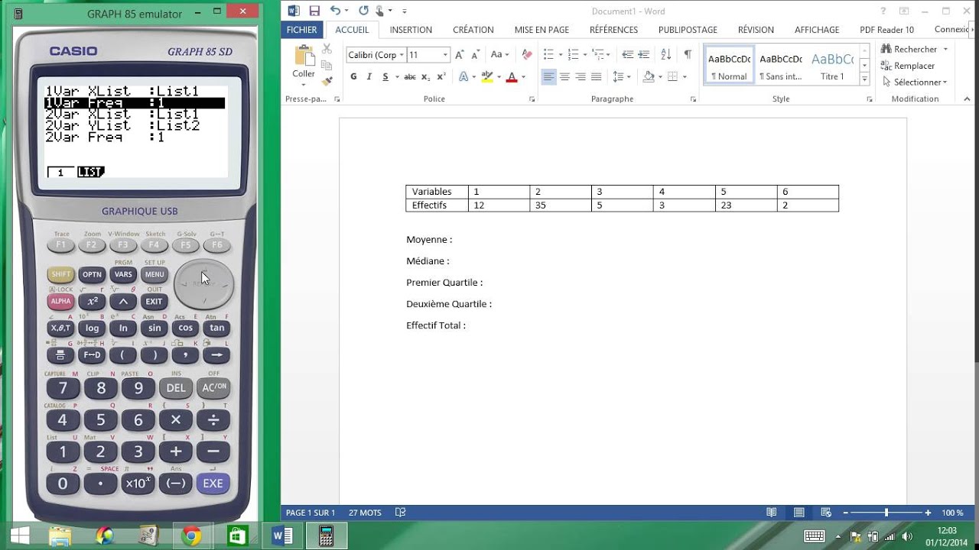The width and height of the screenshot is (979, 550).
Task: Zoom out with the minus icon
Action: pos(845,513)
